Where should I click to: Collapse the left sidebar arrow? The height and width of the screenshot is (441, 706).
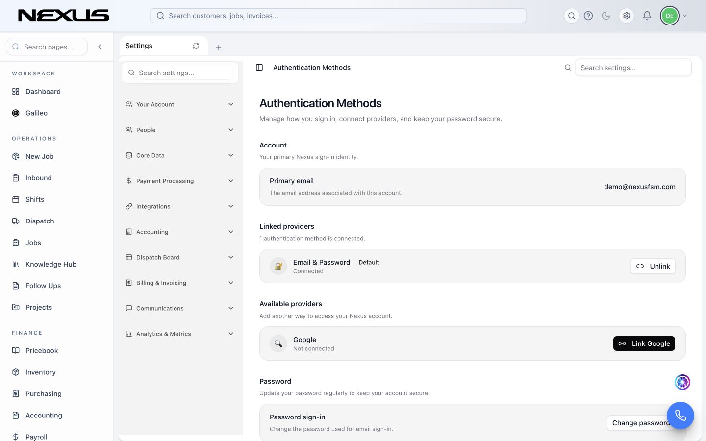point(100,47)
